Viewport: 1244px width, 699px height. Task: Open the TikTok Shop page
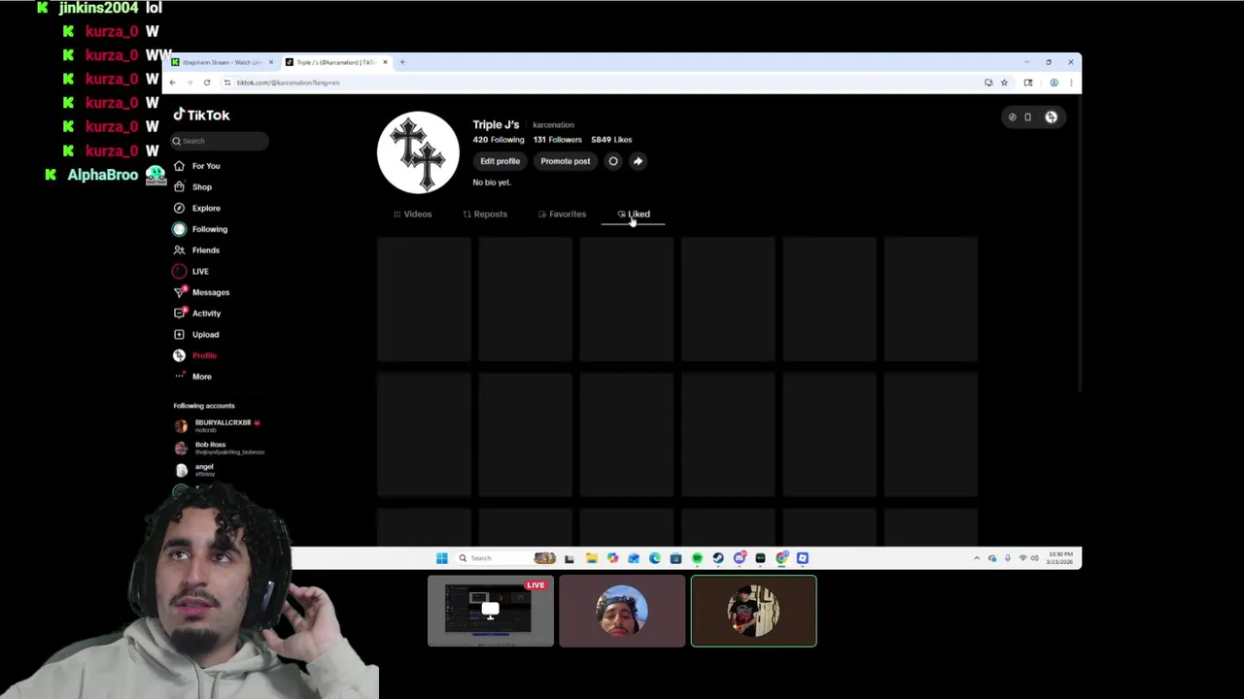pyautogui.click(x=192, y=186)
